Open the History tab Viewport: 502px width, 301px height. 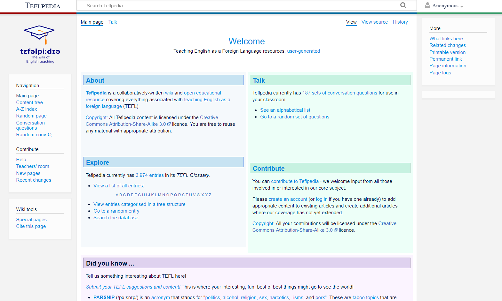pos(400,22)
